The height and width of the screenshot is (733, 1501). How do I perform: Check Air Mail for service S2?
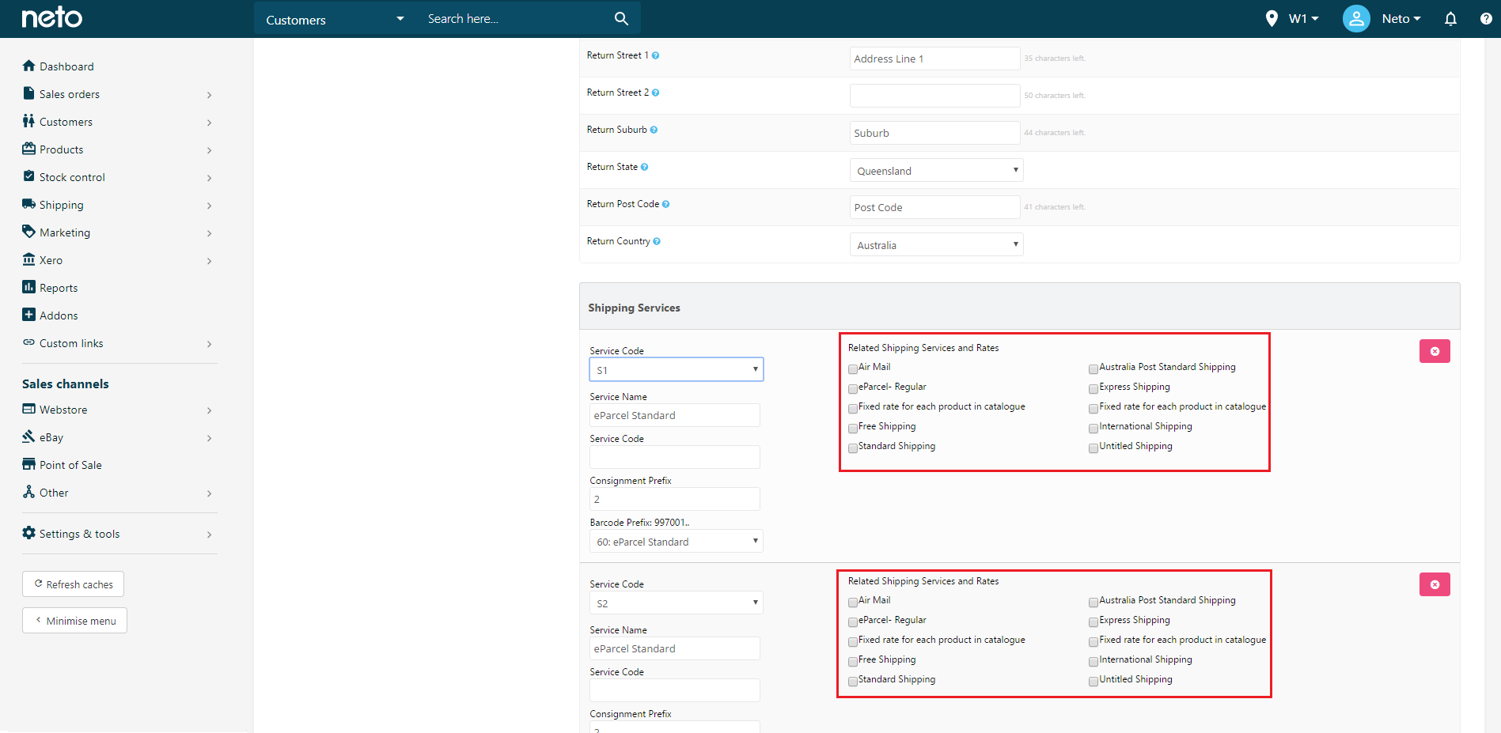tap(853, 602)
